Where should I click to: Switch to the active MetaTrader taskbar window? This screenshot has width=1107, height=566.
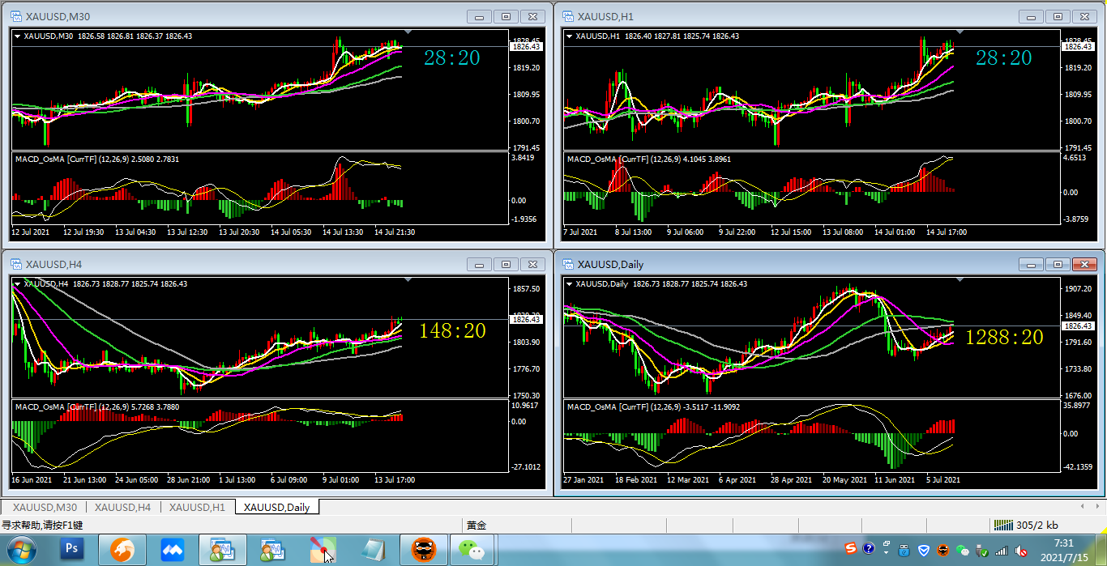pos(223,550)
